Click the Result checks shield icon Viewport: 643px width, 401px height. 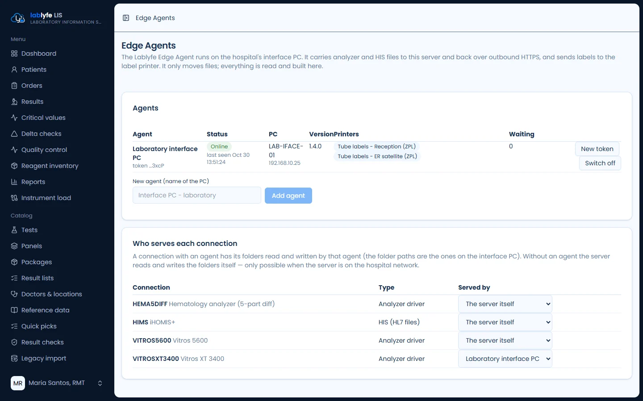(14, 342)
